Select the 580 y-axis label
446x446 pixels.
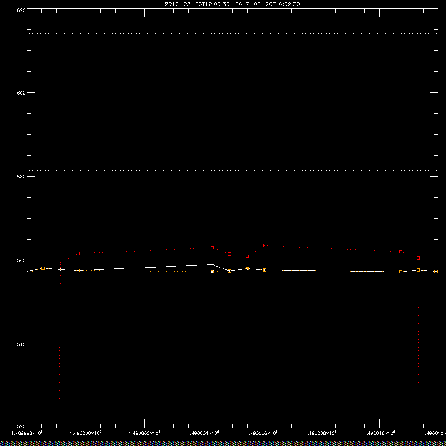[21, 176]
